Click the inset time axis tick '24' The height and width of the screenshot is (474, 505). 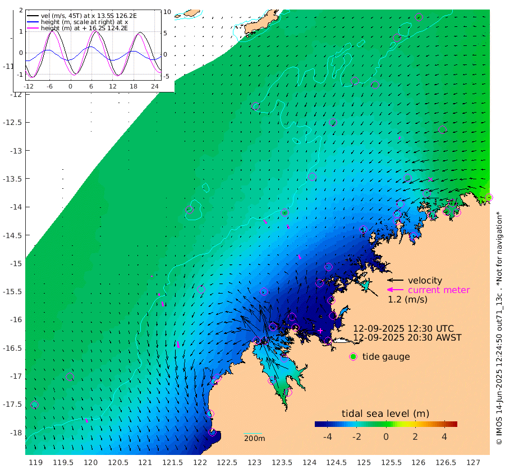pos(155,86)
